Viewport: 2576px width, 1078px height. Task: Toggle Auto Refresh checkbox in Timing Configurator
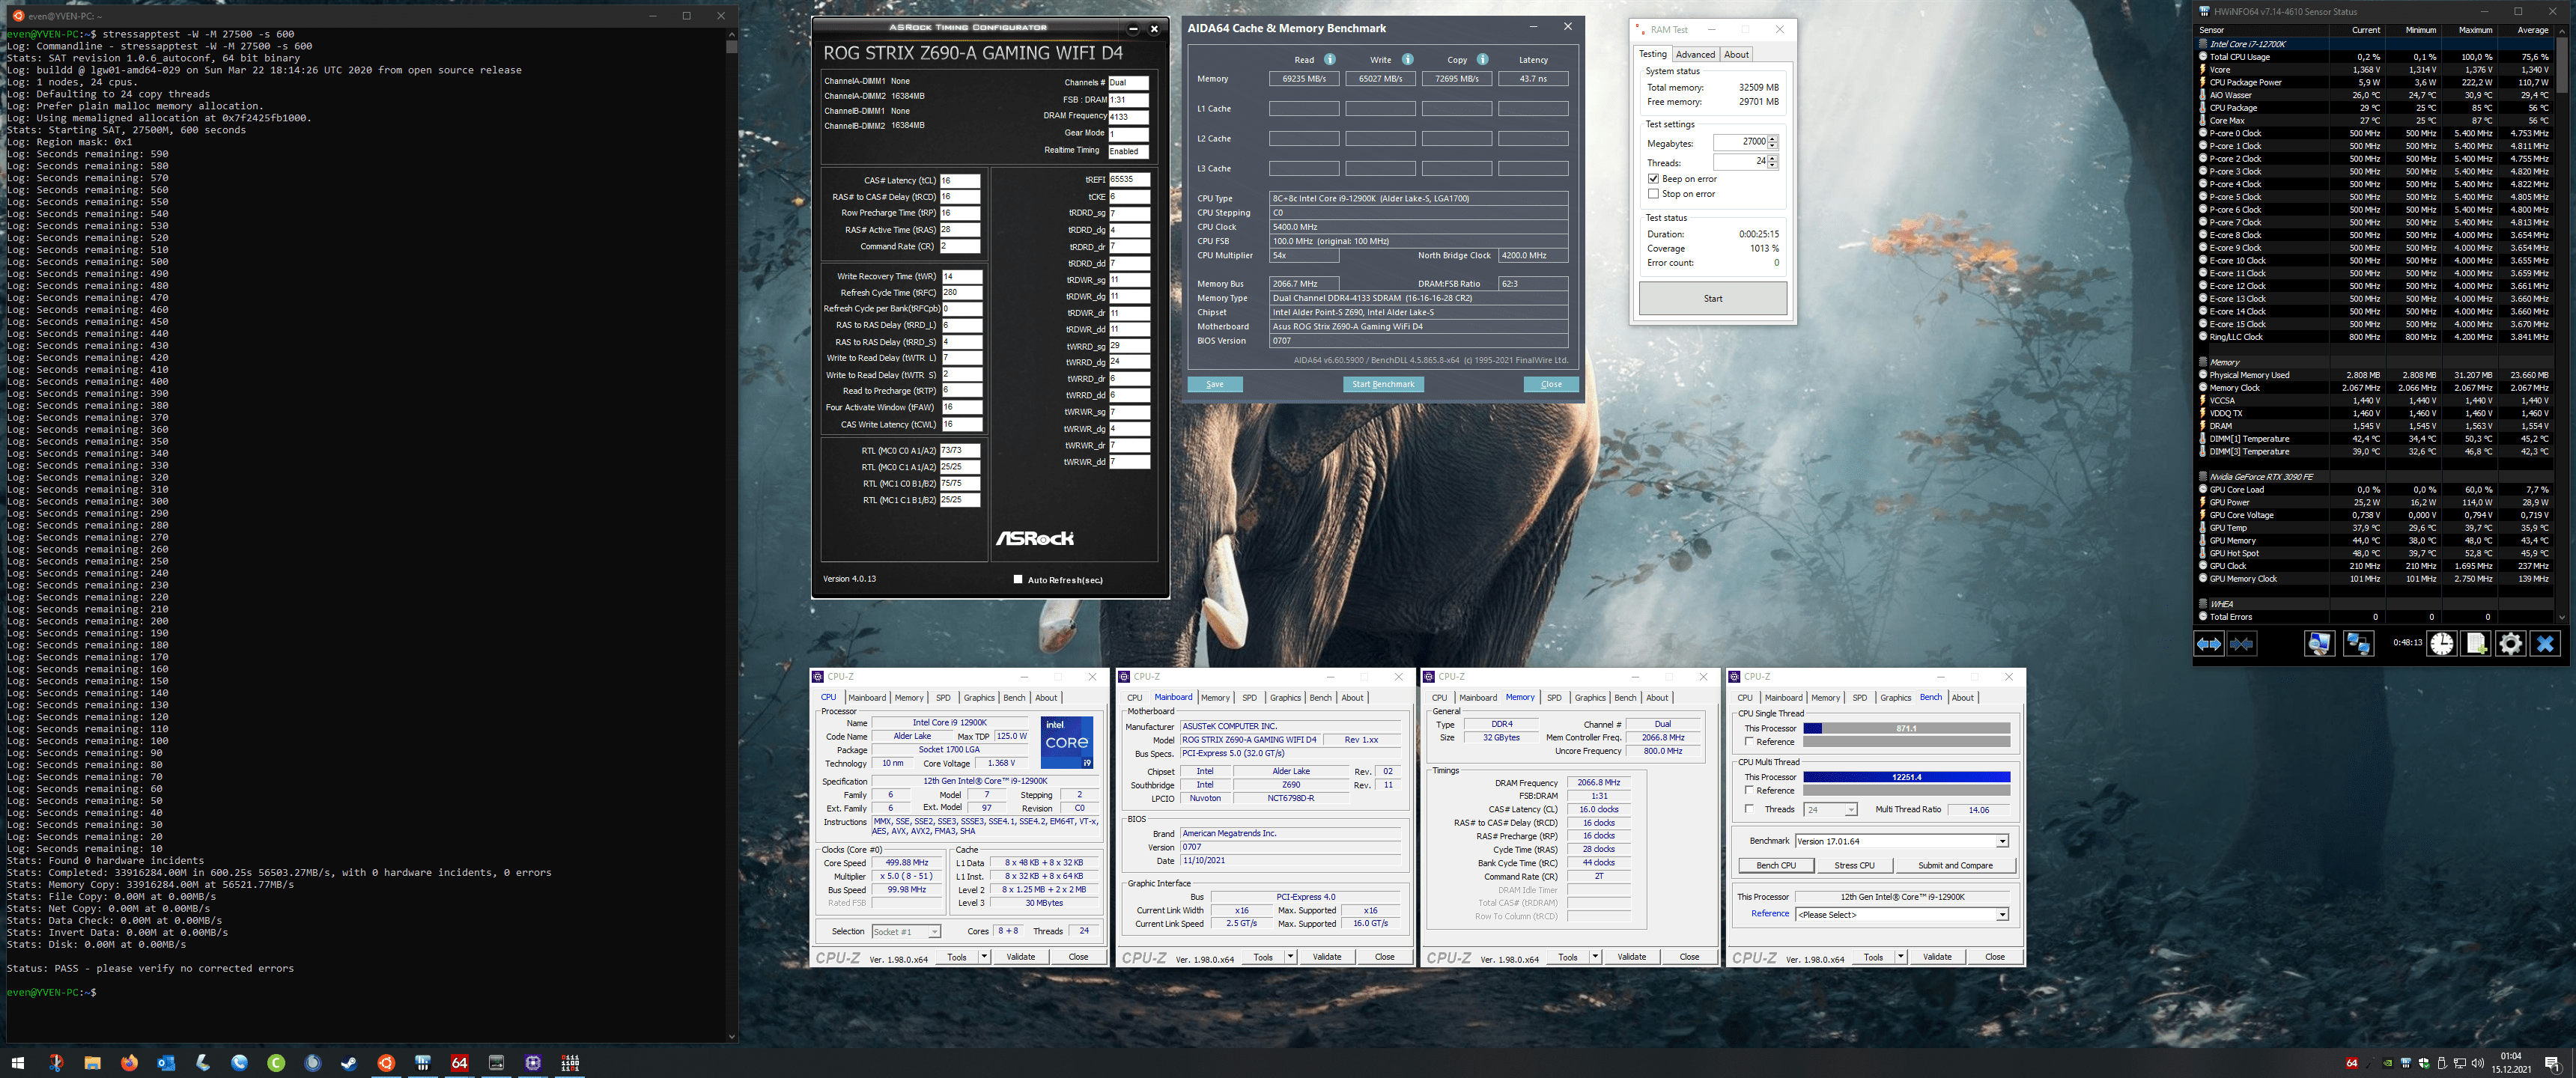1018,579
